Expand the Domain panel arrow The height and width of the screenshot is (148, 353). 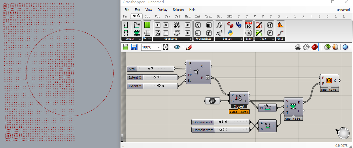click(140, 39)
